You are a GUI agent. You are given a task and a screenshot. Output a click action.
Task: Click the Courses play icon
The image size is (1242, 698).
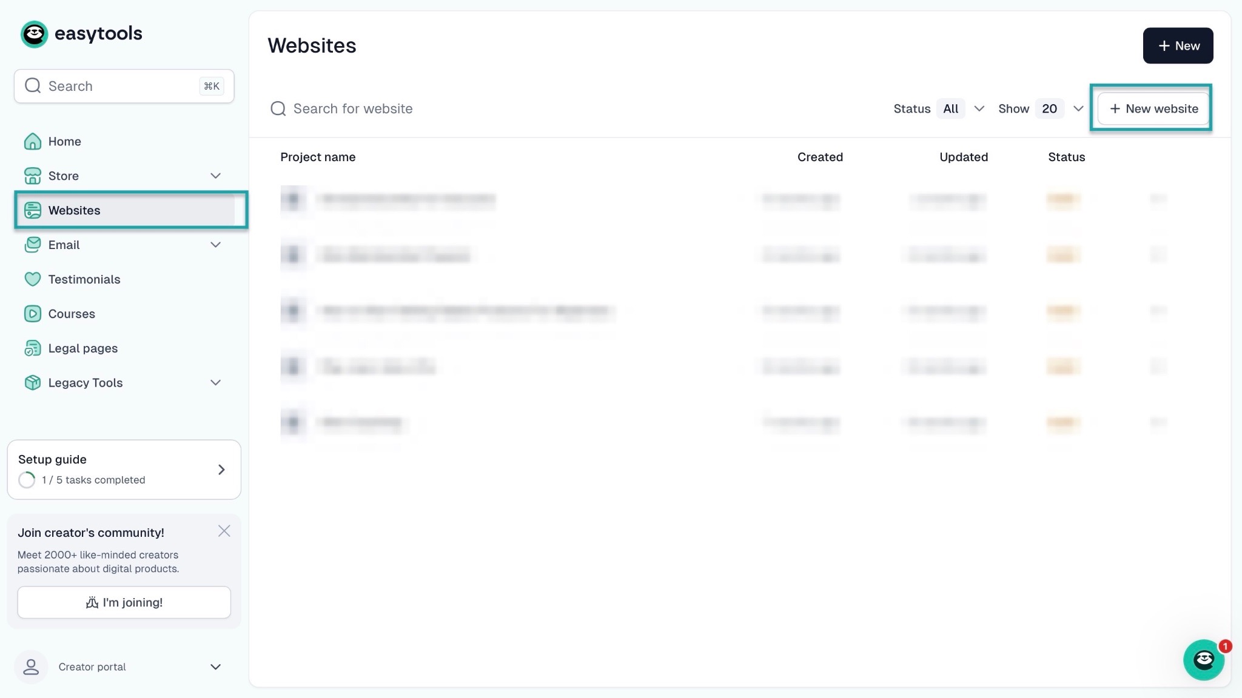click(32, 314)
